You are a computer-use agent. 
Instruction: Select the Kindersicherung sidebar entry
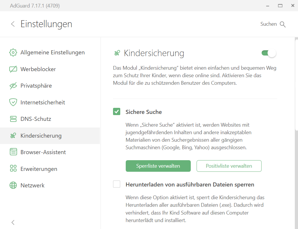(50, 136)
